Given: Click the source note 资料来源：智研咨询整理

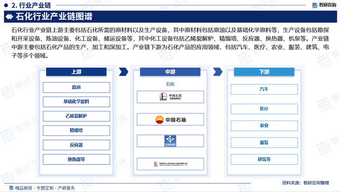Looking at the screenshot, I should pos(306,183).
